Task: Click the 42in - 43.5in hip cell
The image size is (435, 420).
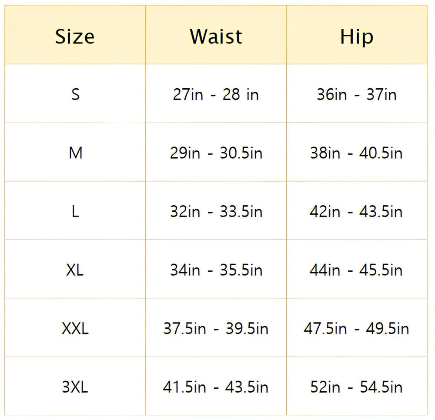Action: (356, 211)
